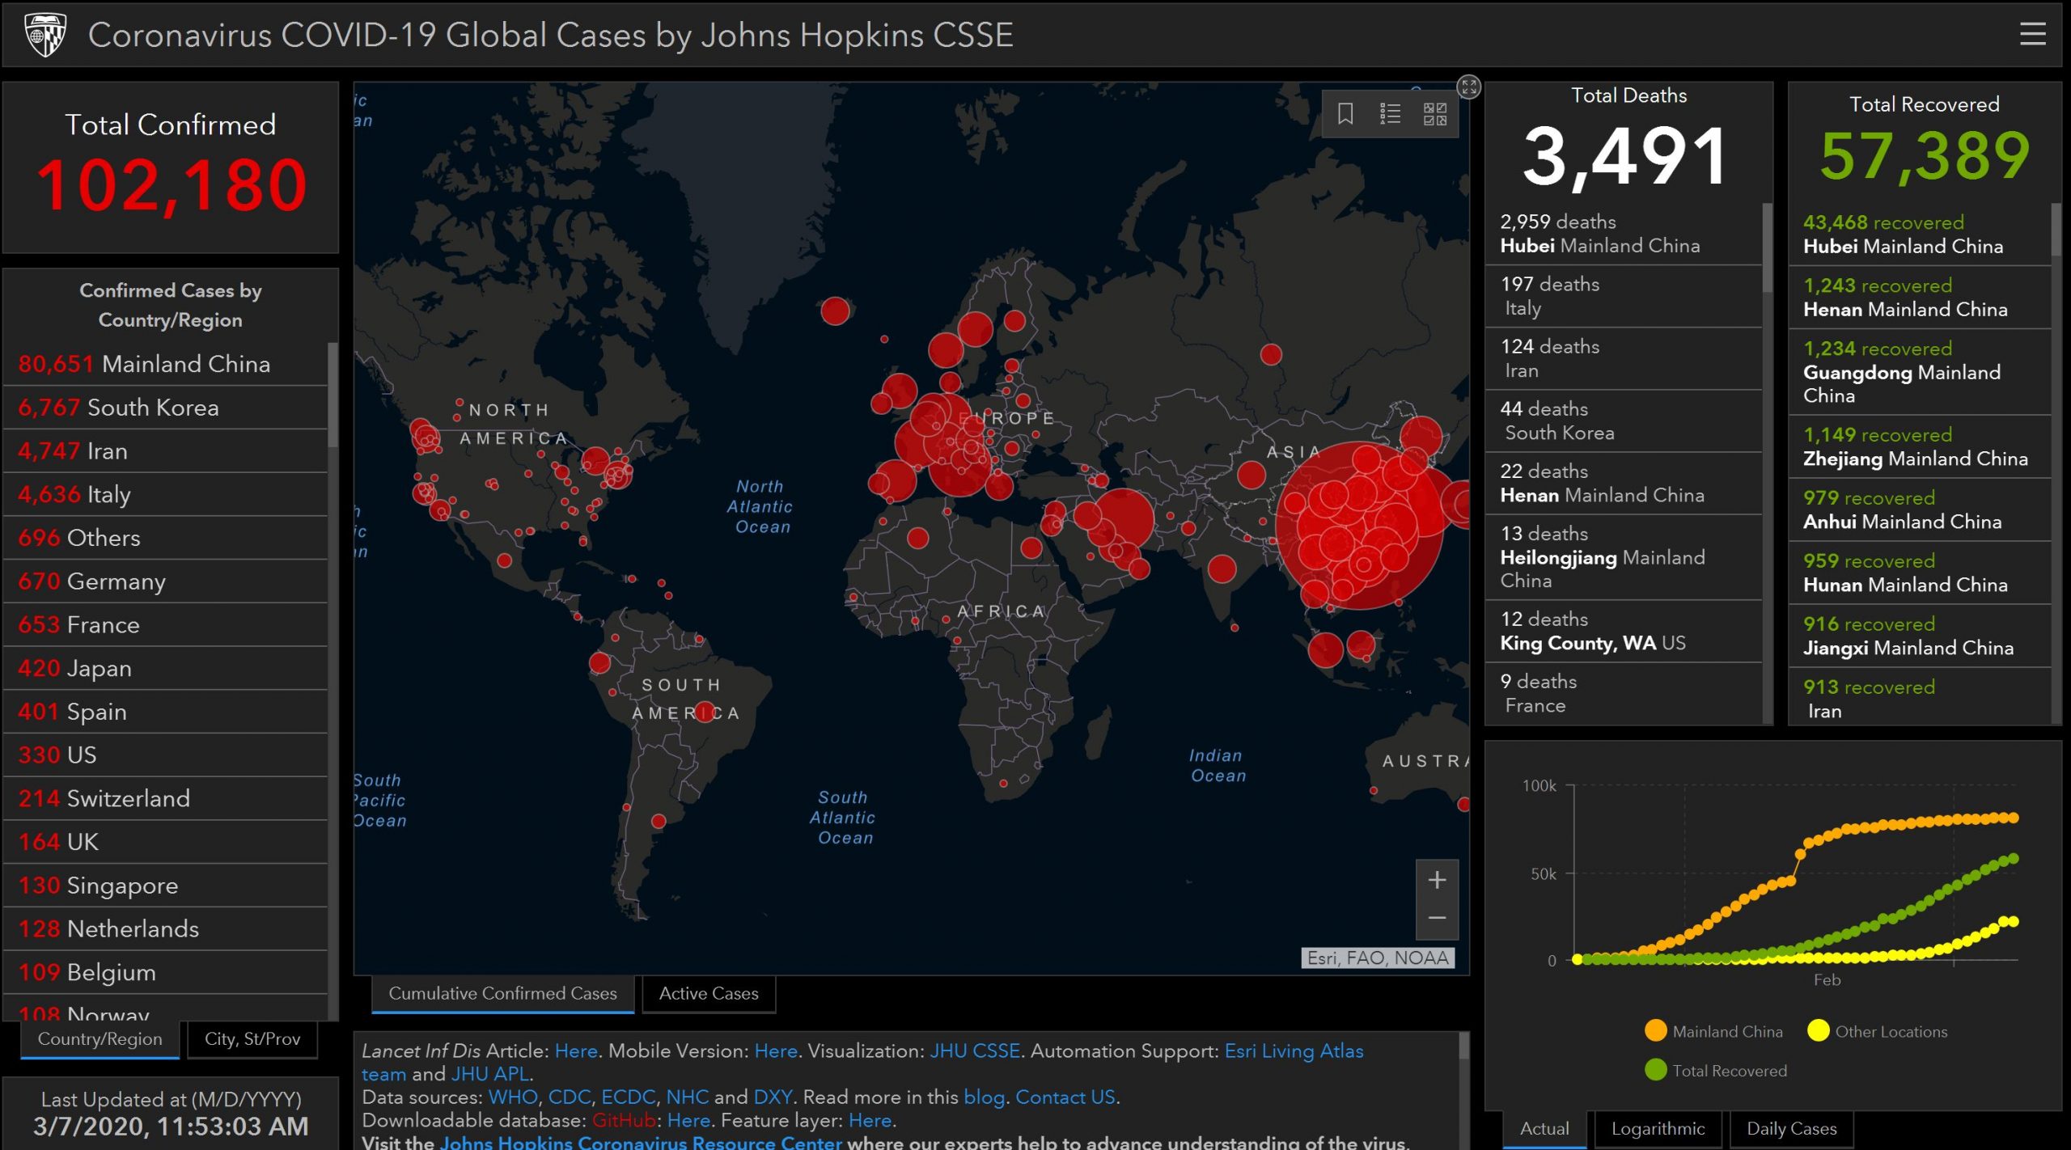Image resolution: width=2071 pixels, height=1150 pixels.
Task: Open the map legend list icon
Action: tap(1390, 114)
